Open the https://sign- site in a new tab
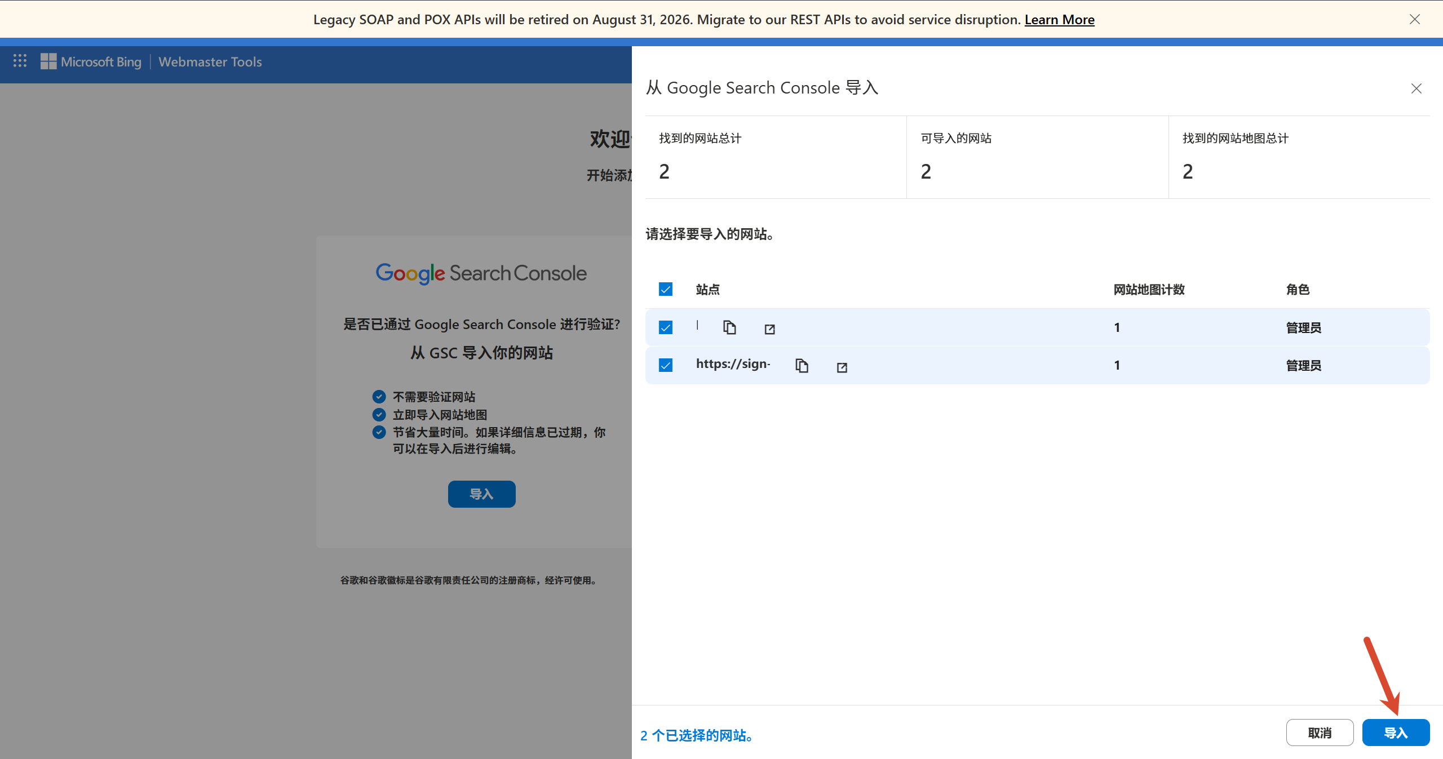 [x=842, y=367]
